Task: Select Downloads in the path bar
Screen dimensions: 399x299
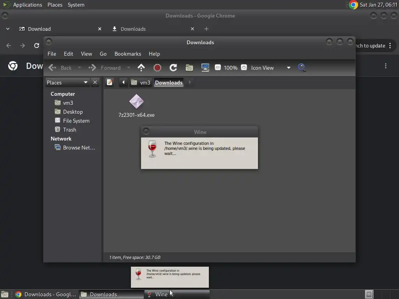Action: [169, 83]
